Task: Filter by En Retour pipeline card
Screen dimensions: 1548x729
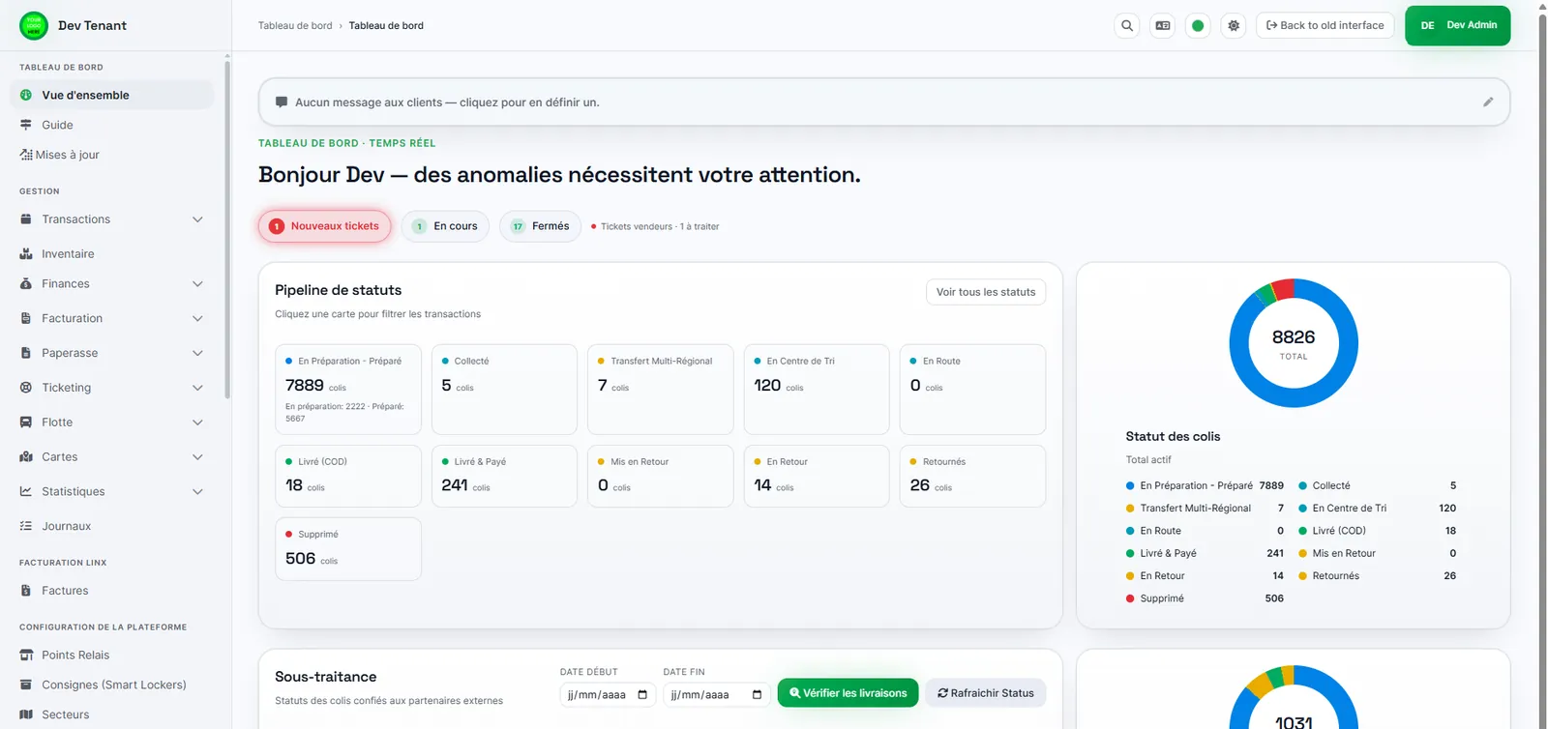Action: [817, 476]
